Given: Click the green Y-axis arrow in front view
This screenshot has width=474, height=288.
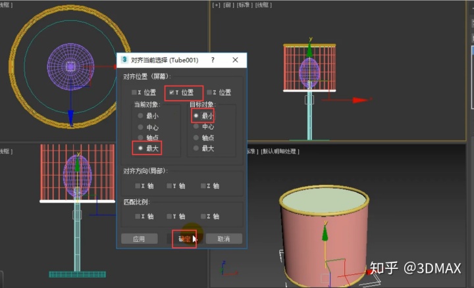Looking at the screenshot, I should point(309,50).
